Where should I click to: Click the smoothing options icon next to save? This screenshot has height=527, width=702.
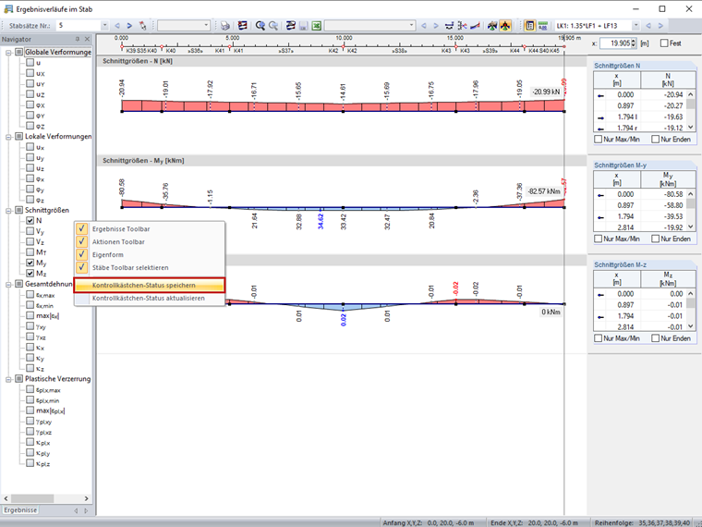pos(291,26)
